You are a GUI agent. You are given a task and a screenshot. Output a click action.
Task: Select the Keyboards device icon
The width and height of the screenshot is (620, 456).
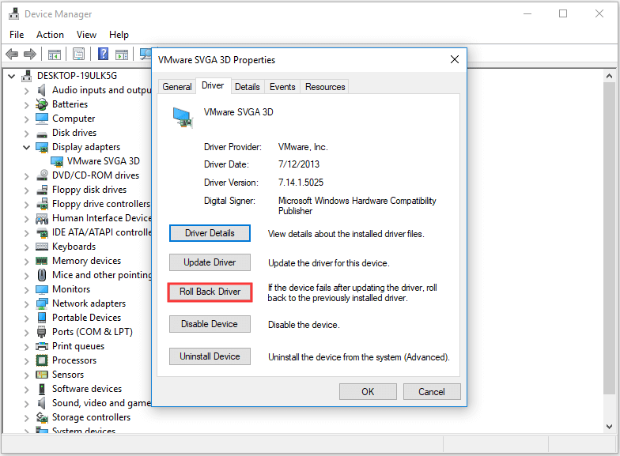[42, 247]
